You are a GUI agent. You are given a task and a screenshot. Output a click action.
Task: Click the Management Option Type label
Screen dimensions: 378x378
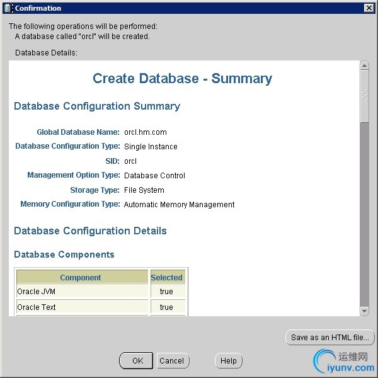(74, 175)
